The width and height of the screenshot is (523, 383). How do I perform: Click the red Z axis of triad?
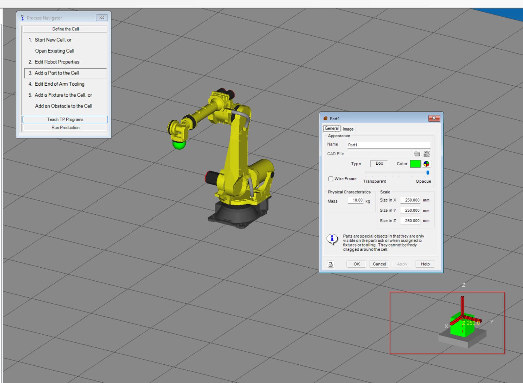tap(462, 306)
